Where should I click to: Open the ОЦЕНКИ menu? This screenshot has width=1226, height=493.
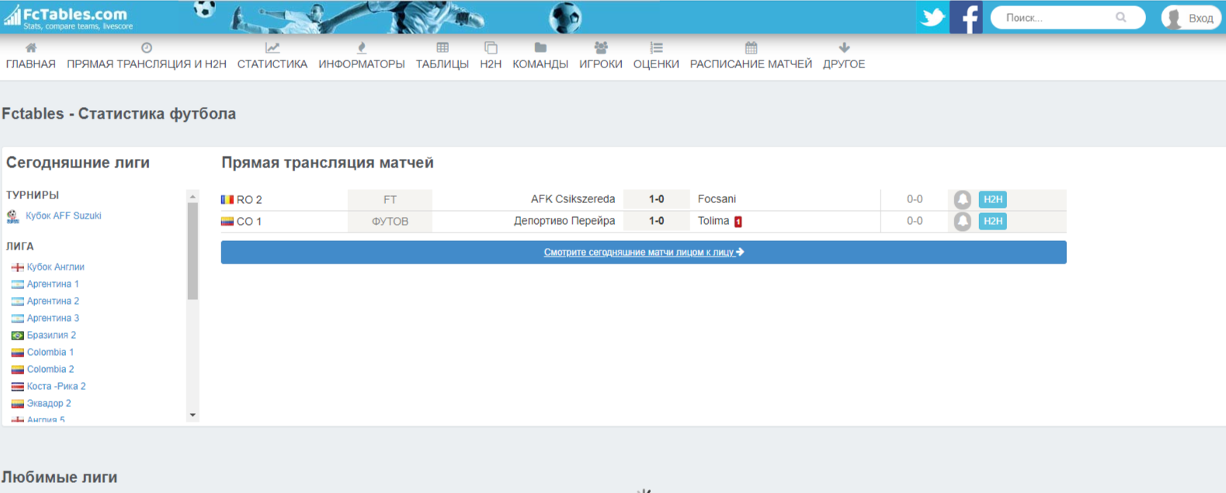(656, 64)
